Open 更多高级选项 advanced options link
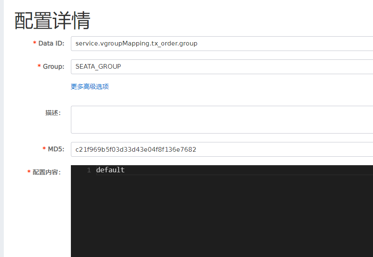Viewport: 373px width, 257px height. 89,86
